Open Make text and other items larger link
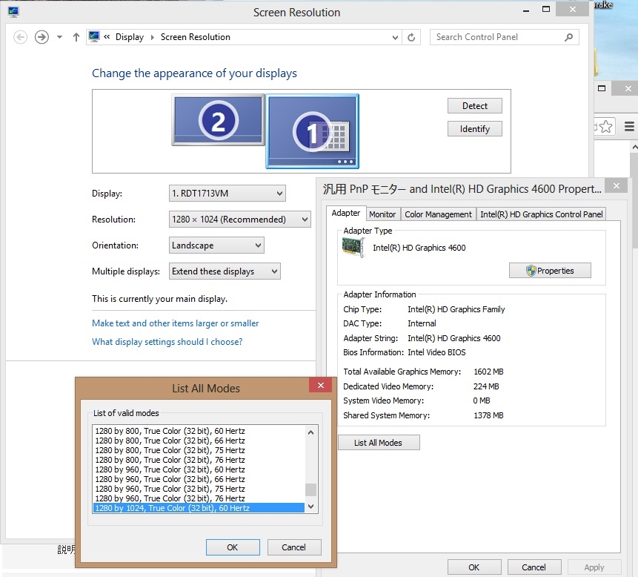Viewport: 638px width, 577px height. click(175, 323)
